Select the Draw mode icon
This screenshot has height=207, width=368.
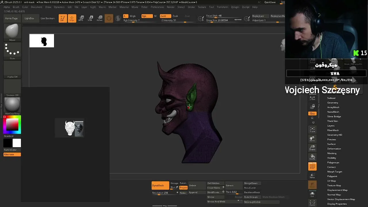(72, 18)
